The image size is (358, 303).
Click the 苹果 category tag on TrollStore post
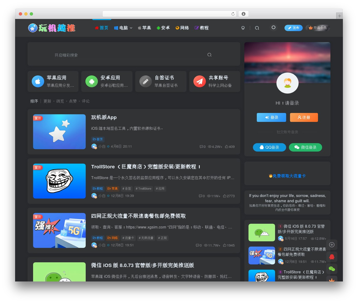(112, 189)
